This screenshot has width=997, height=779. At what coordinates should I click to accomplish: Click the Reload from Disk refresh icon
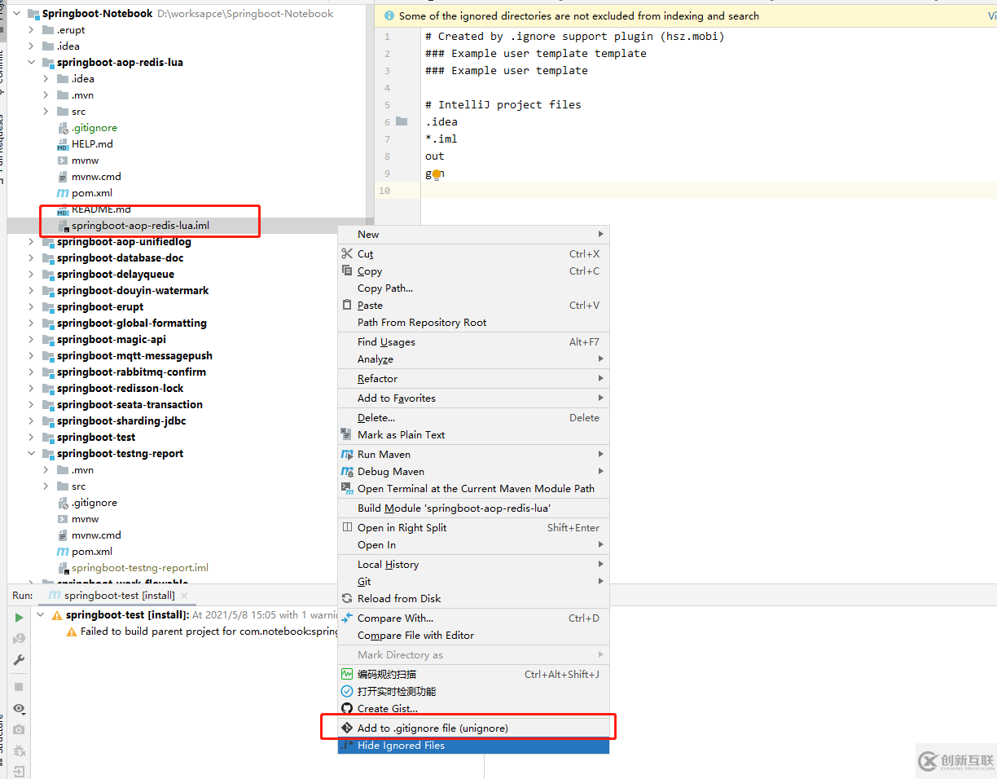[347, 598]
